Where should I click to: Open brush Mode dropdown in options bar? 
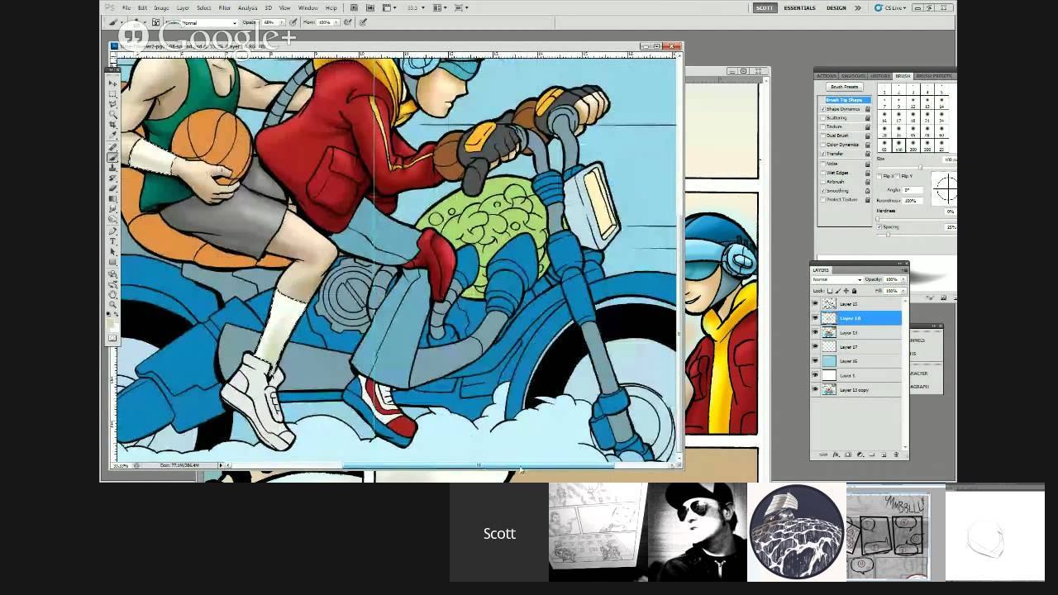click(209, 23)
